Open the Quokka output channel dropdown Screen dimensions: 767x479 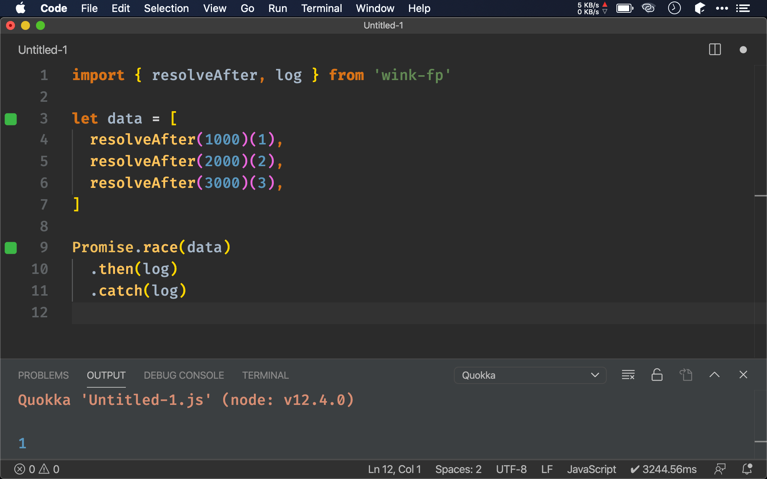[530, 375]
